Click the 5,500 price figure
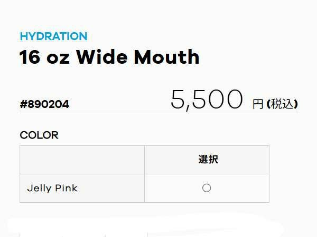The image size is (317, 237). (207, 99)
